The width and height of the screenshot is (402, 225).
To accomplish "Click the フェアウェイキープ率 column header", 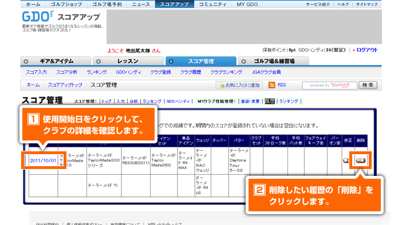I will [316, 140].
